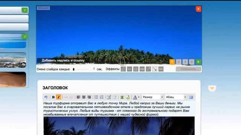Open the text color dropdown arrow
The height and width of the screenshot is (135, 241).
(139, 97)
